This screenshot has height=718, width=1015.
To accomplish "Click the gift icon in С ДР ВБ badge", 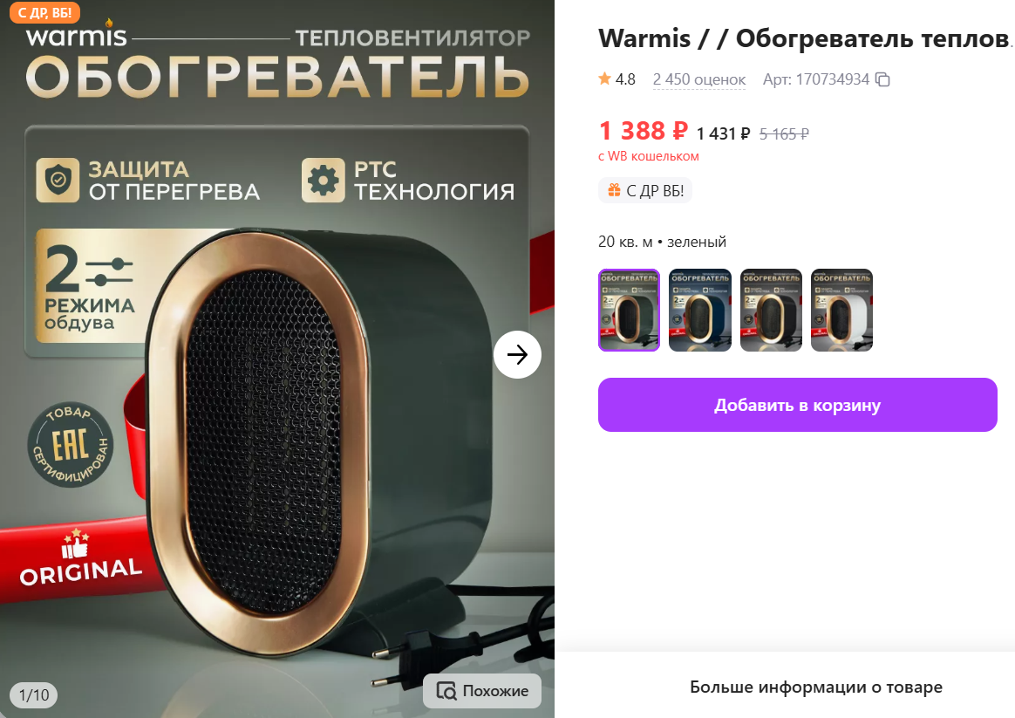I will coord(614,190).
